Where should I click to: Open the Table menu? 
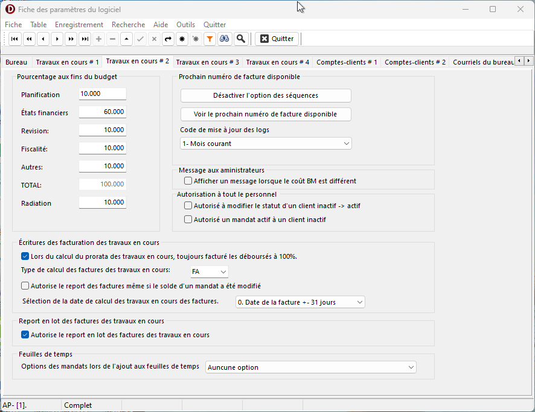tap(39, 25)
